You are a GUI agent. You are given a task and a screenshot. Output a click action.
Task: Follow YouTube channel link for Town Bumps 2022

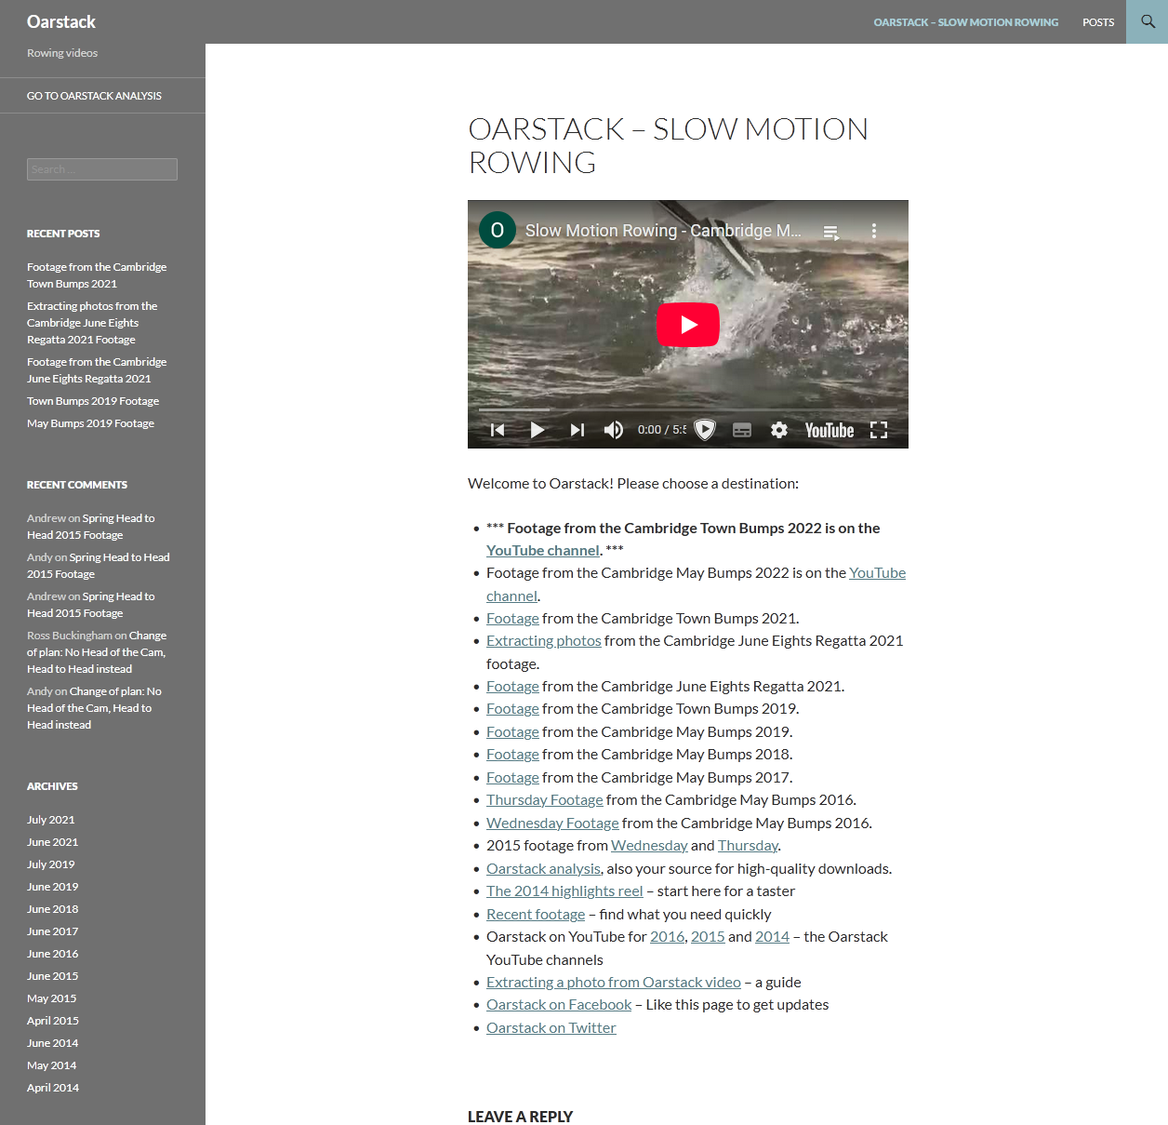coord(543,551)
